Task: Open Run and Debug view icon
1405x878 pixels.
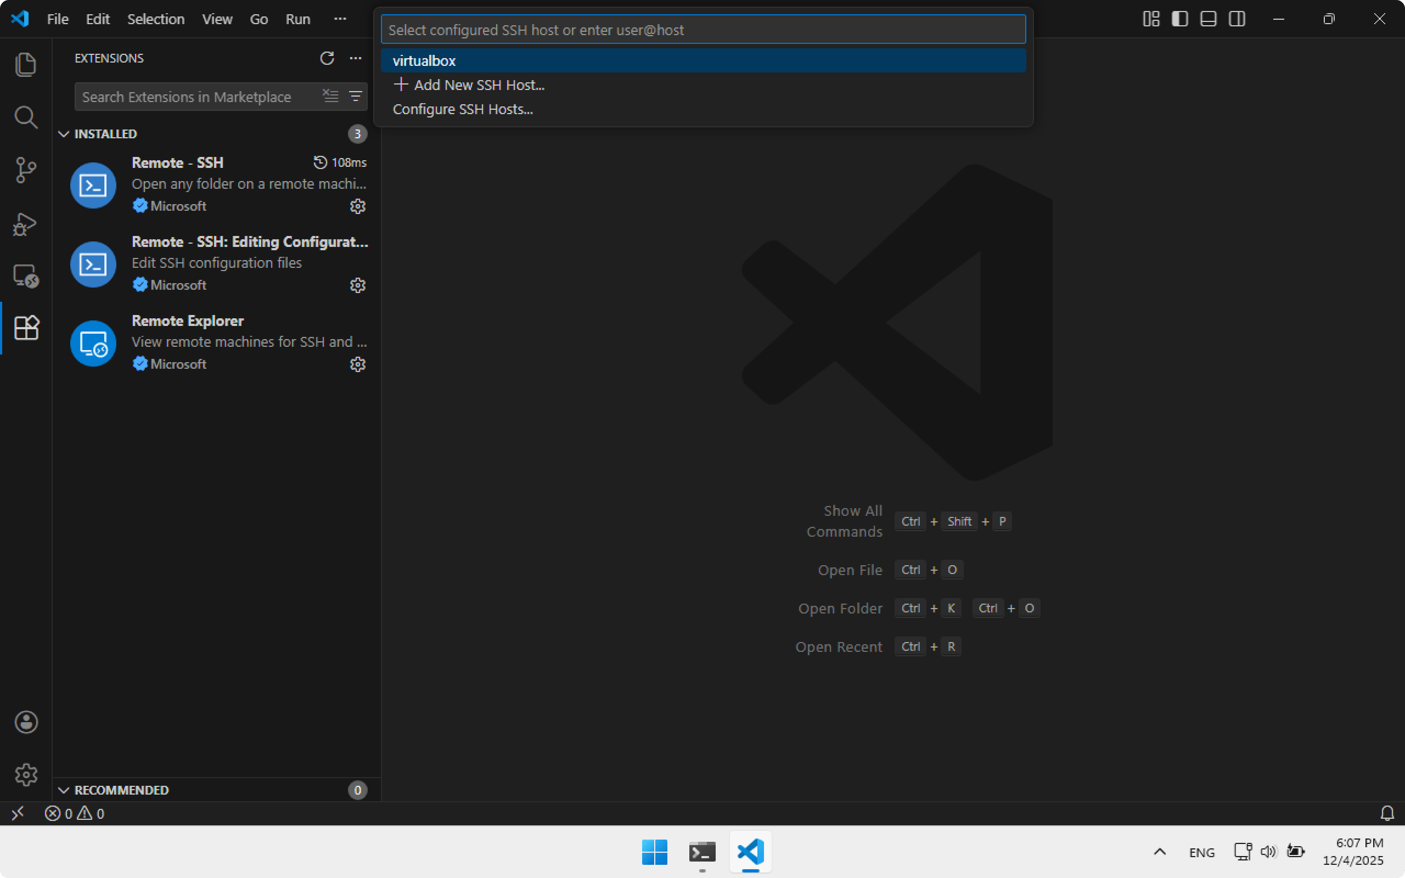Action: pyautogui.click(x=26, y=223)
